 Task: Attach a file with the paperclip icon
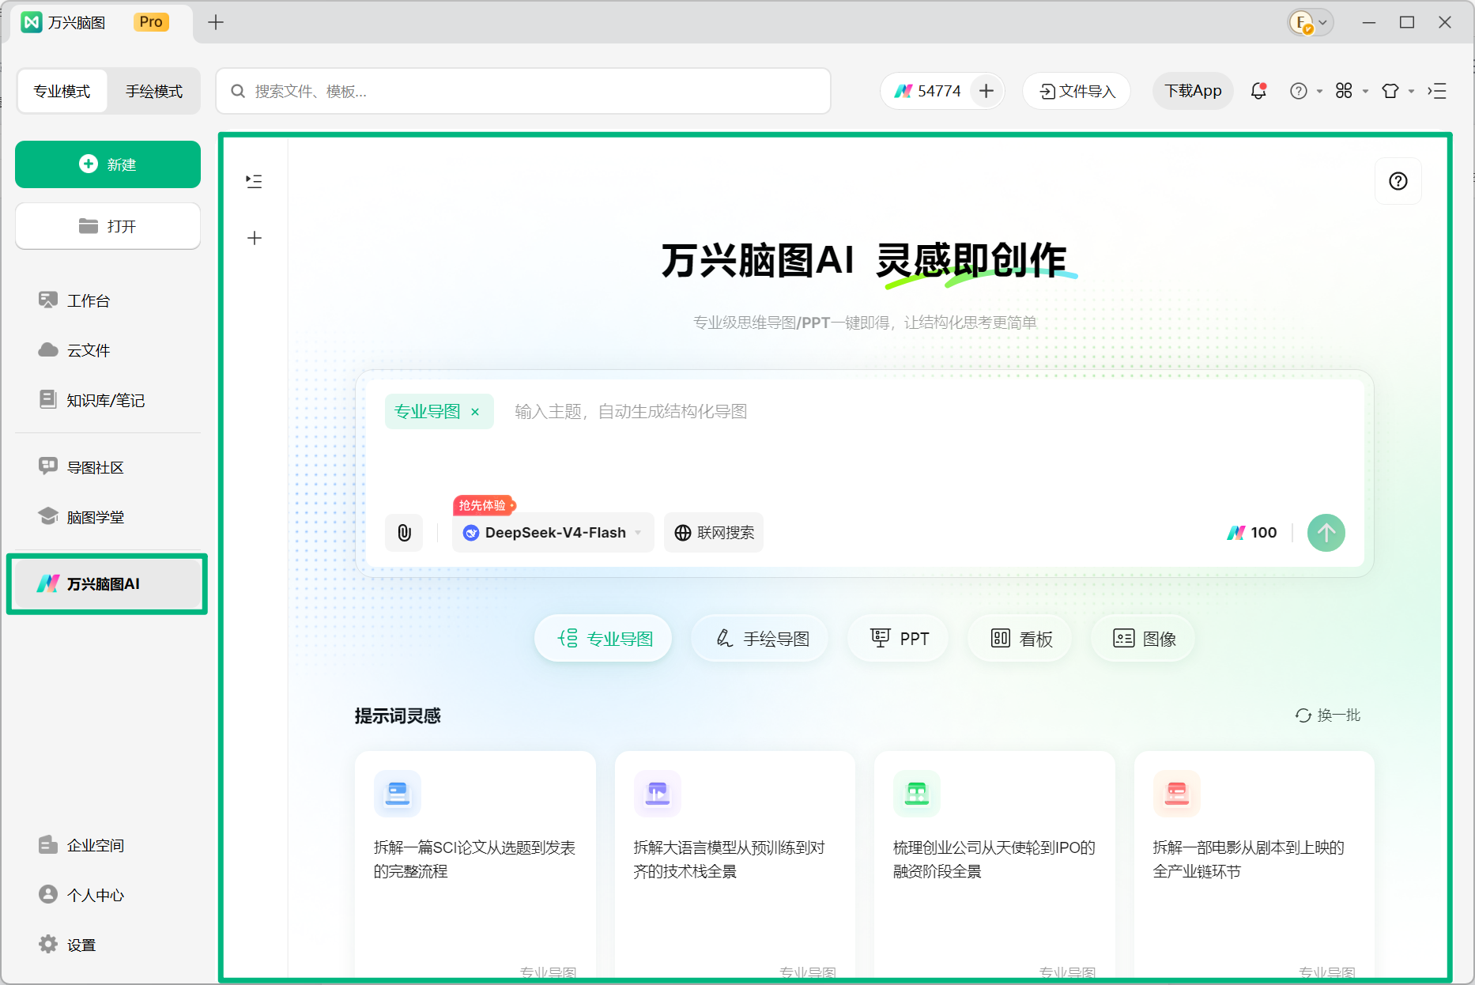click(x=404, y=533)
